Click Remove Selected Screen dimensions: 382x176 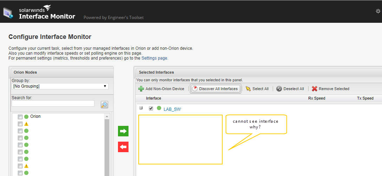click(x=331, y=89)
